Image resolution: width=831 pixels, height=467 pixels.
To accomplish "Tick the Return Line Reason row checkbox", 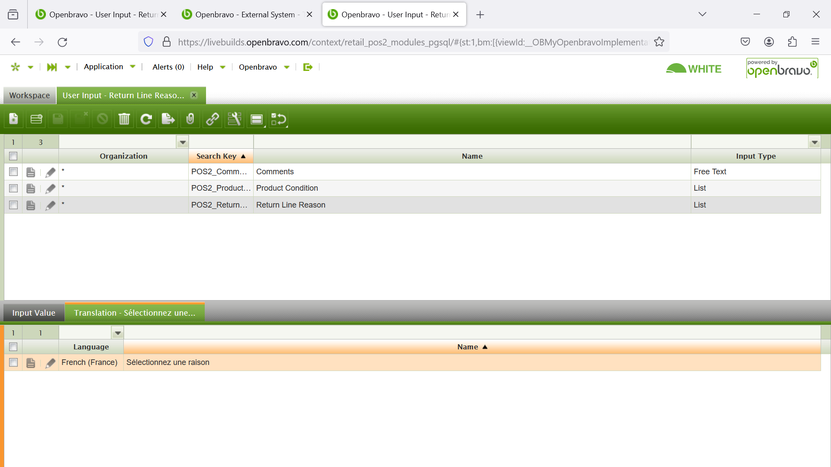I will coord(13,205).
